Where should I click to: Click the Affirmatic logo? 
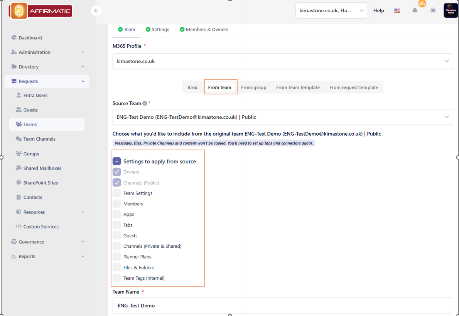pyautogui.click(x=41, y=11)
